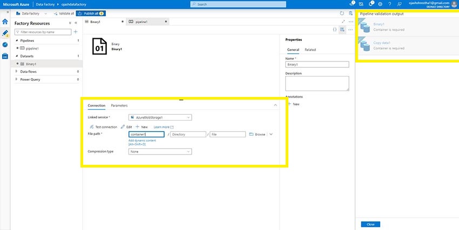Click Copy data1 error icon in validation output
This screenshot has height=230, width=459.
pyautogui.click(x=363, y=44)
